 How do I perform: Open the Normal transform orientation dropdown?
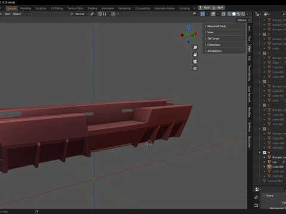79,14
